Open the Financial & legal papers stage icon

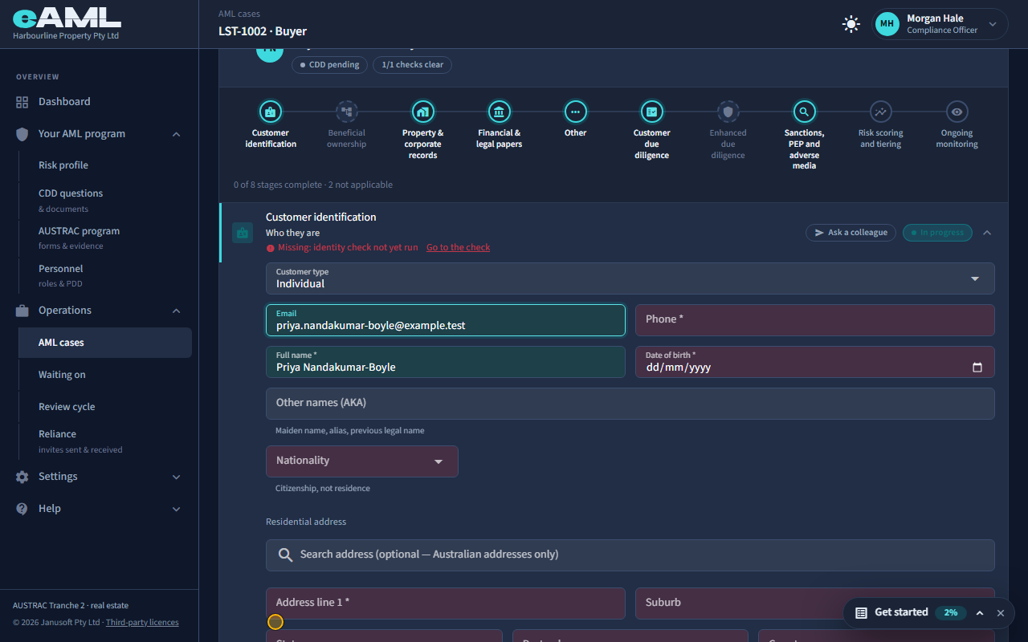499,112
